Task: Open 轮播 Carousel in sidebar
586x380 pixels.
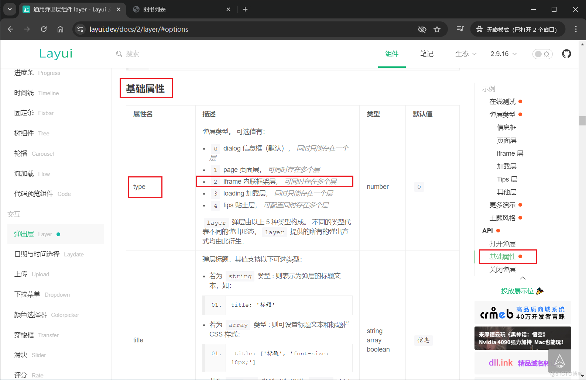Action: 34,153
